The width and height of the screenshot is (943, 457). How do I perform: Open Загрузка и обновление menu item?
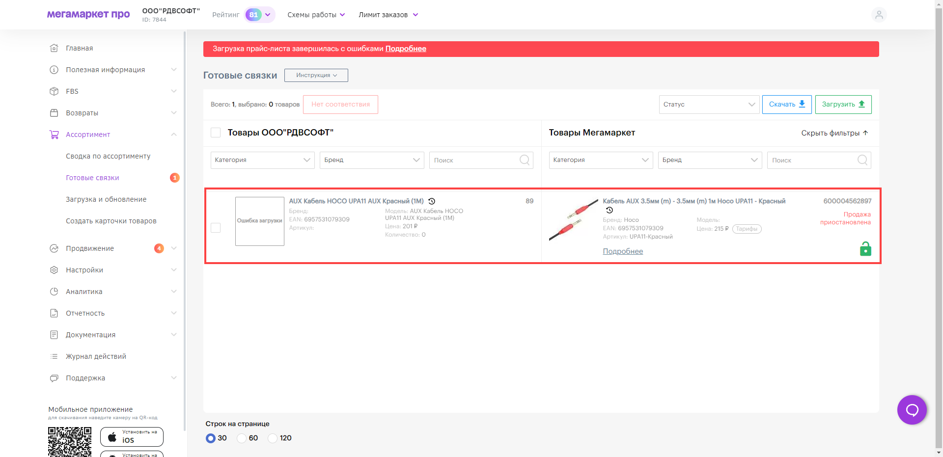tap(106, 199)
